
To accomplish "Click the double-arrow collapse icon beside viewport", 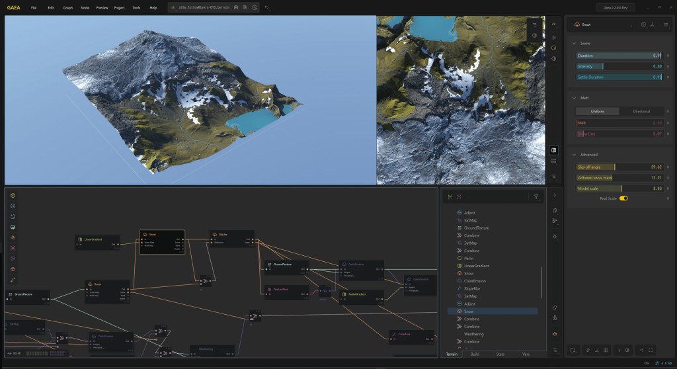I will coord(553,24).
